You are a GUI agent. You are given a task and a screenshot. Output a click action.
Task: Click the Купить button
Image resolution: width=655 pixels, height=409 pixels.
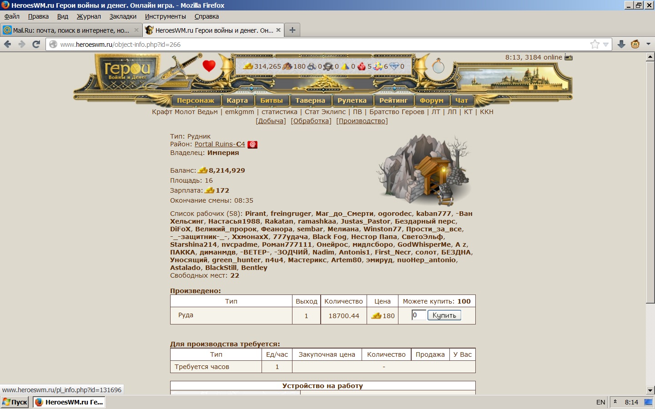(444, 315)
